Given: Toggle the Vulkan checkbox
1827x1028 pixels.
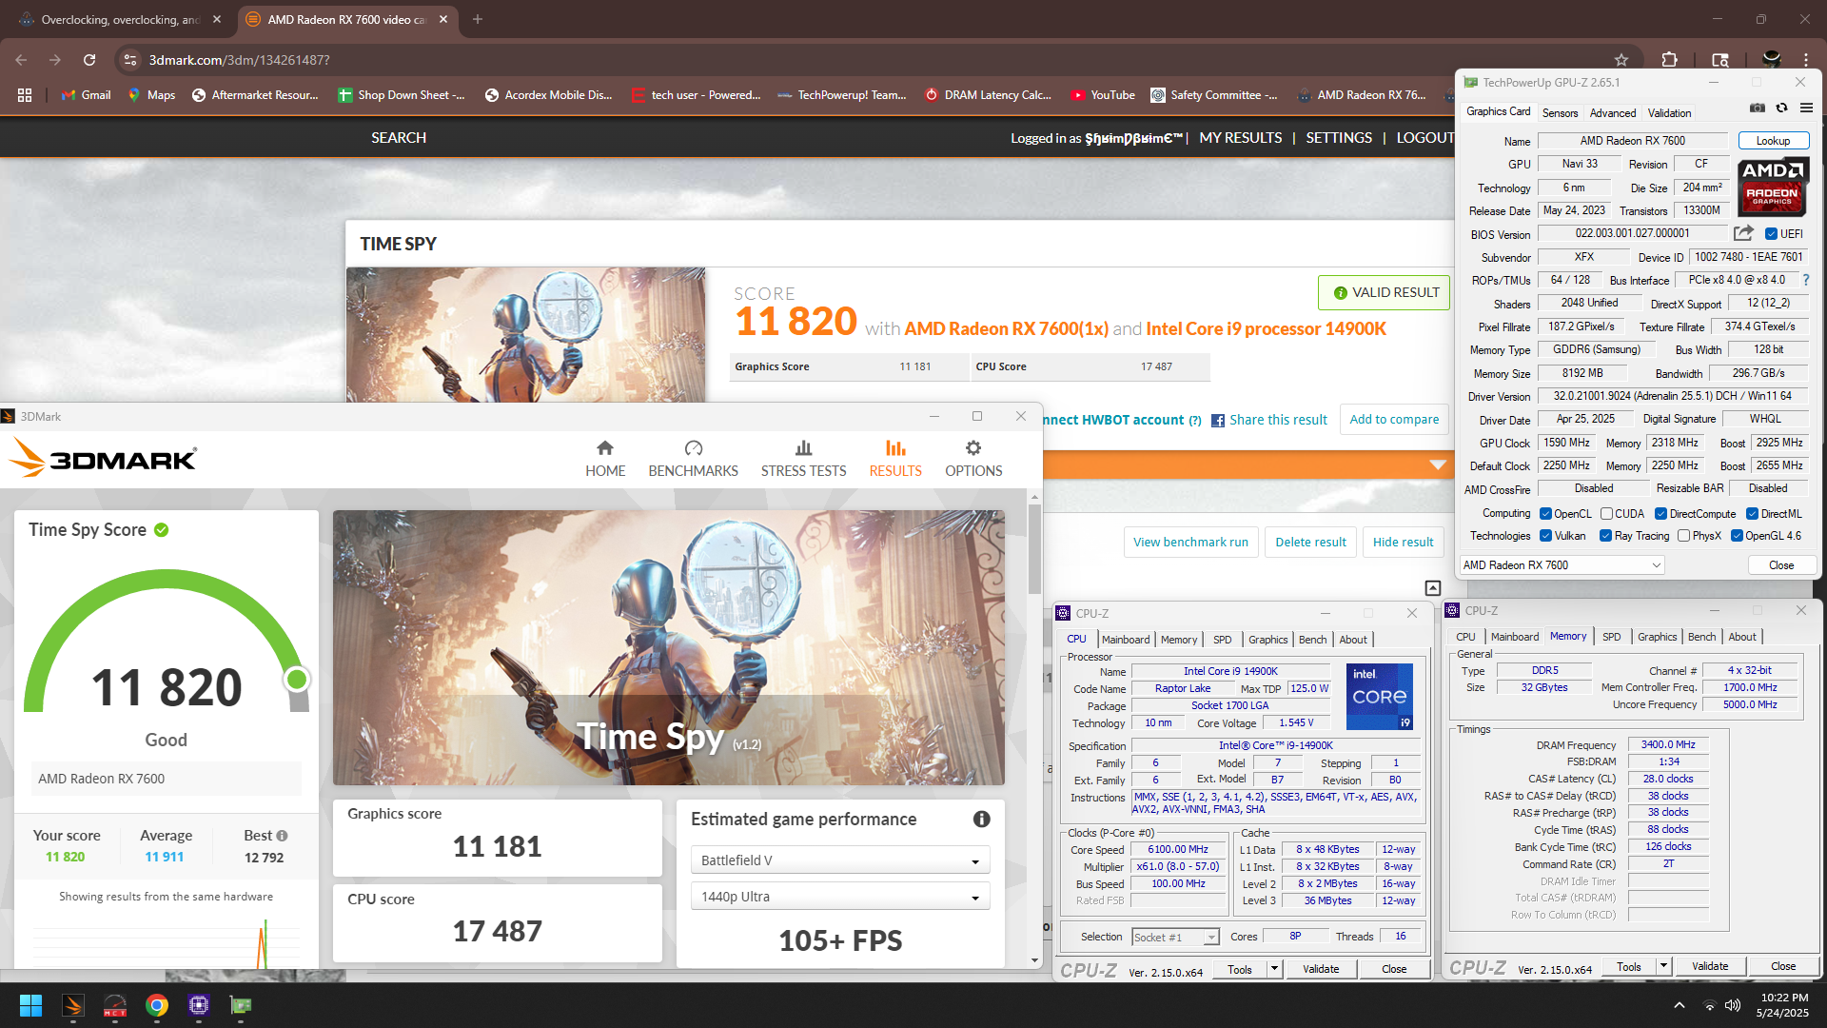Looking at the screenshot, I should (x=1546, y=536).
